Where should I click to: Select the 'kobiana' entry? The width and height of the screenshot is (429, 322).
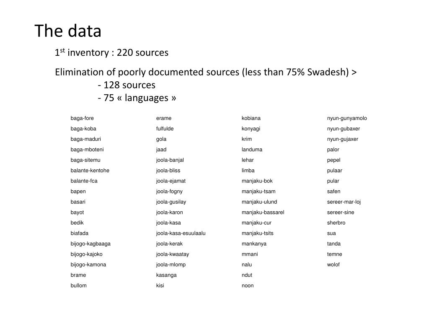coord(251,118)
